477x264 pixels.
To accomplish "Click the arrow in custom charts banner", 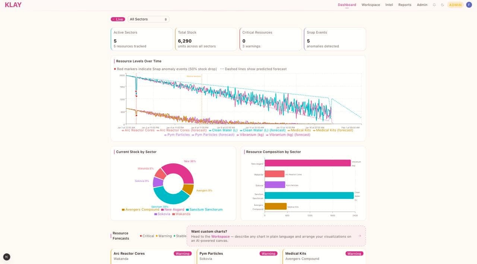I will pyautogui.click(x=360, y=236).
